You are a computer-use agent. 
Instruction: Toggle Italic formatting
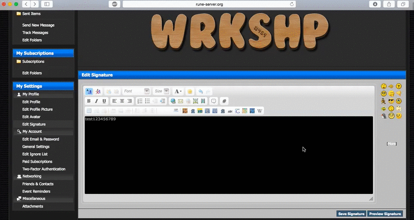[x=96, y=101]
